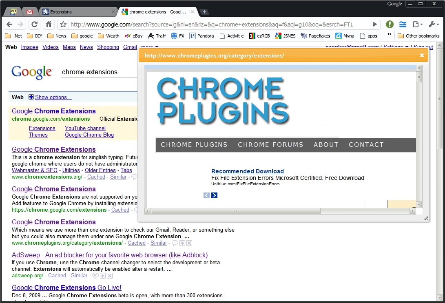Viewport: 445px width, 303px height.
Task: Remove the adsweep.org result with X icon
Action: pyautogui.click(x=110, y=276)
